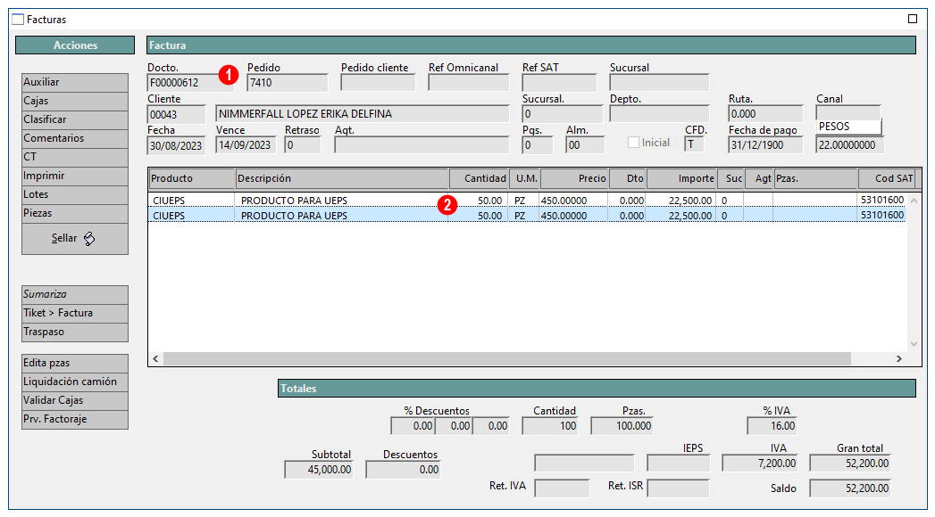Click the CFD. field T
Viewport: 935px width, 517px height.
[x=694, y=144]
